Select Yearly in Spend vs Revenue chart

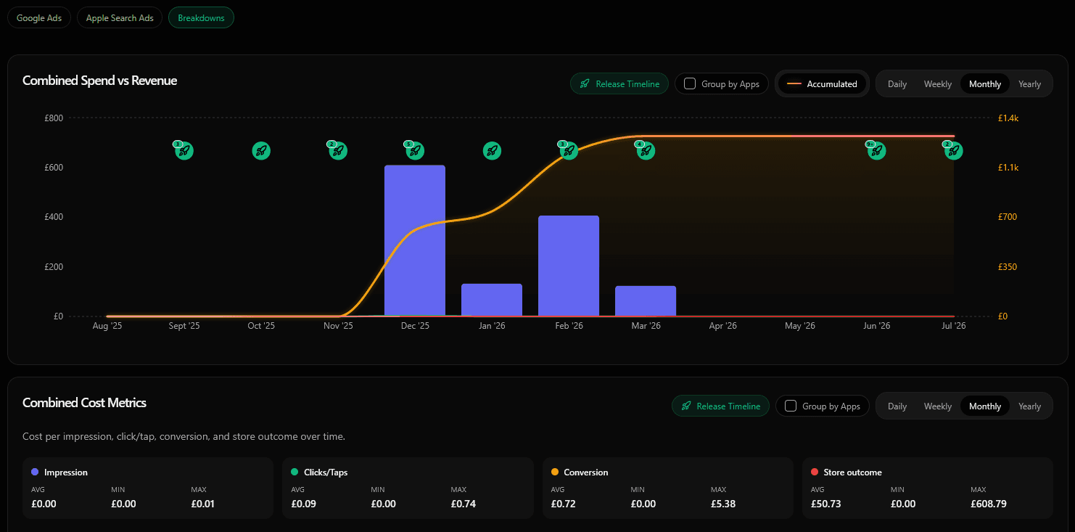click(1029, 84)
